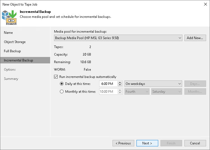The image size is (210, 150).
Task: Click the Months... button
Action: pos(195,92)
